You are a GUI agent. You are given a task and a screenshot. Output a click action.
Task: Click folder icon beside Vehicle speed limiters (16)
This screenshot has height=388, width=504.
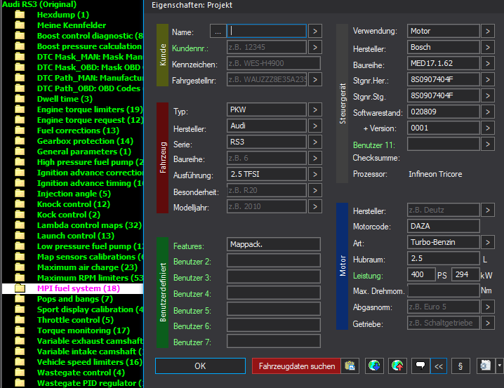[20, 361]
